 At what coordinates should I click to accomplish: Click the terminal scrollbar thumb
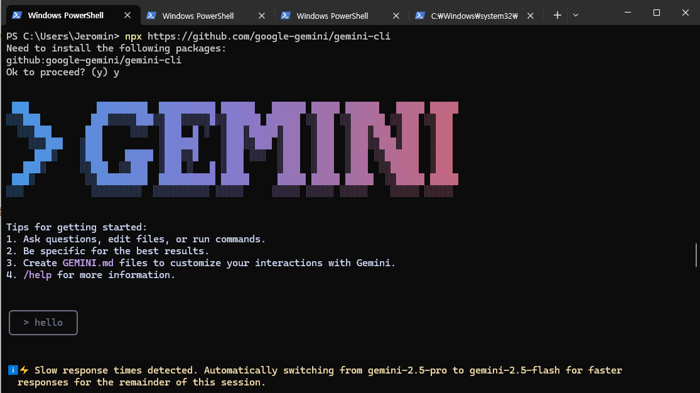pyautogui.click(x=696, y=255)
